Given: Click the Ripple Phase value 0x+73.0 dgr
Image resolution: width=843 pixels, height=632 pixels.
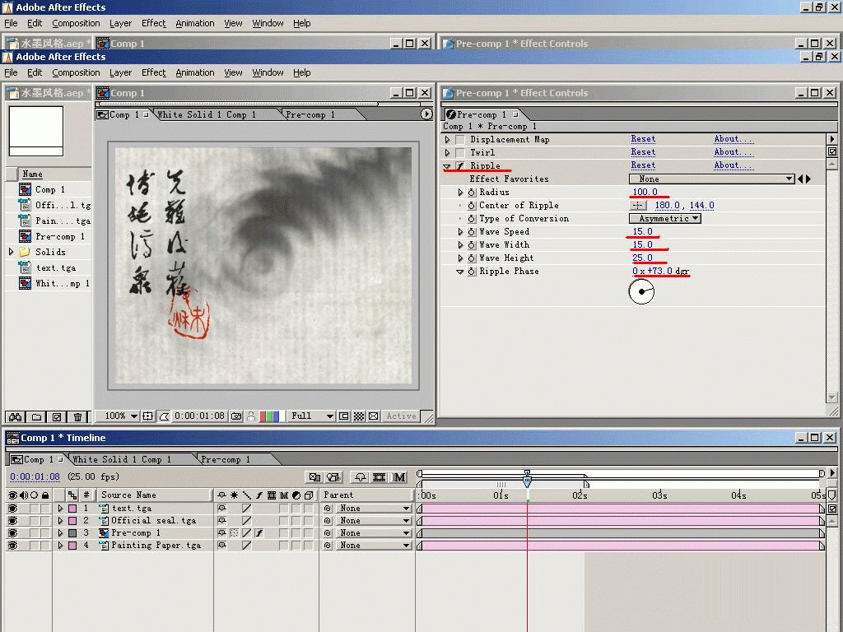Looking at the screenshot, I should (660, 271).
